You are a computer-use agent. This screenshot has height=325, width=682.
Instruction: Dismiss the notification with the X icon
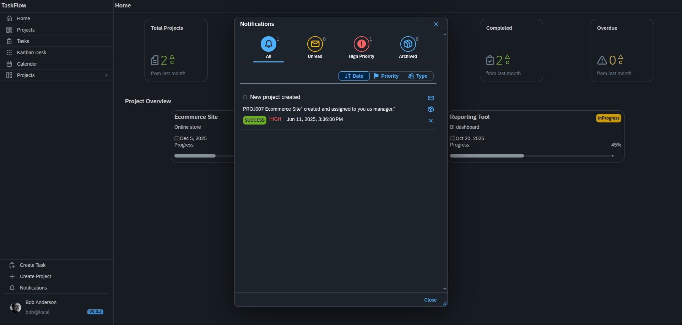pos(431,121)
